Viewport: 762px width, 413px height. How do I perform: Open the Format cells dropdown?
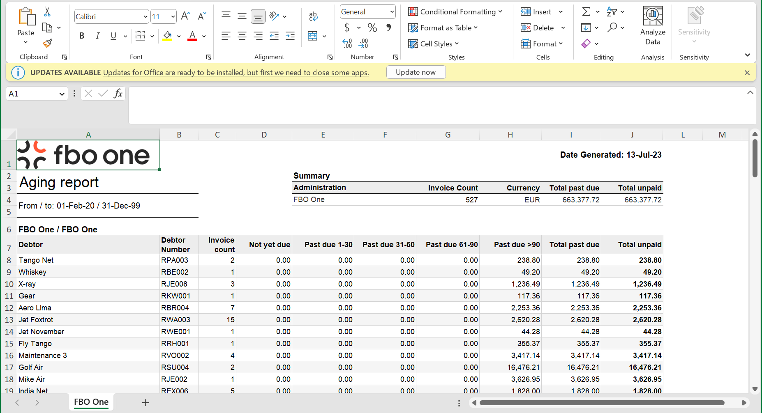click(561, 44)
